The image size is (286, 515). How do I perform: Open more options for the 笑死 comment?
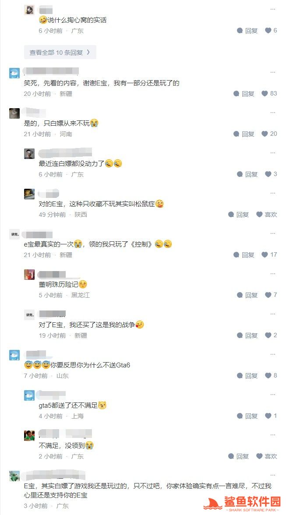click(273, 72)
